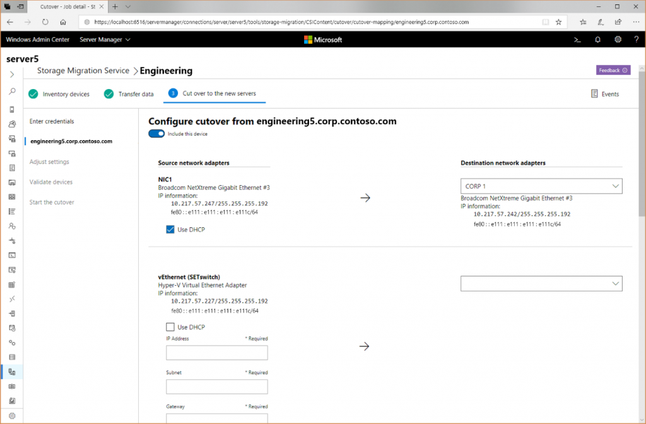Viewport: 646px width, 424px height.
Task: Go to Inventory devices step
Action: [x=59, y=94]
